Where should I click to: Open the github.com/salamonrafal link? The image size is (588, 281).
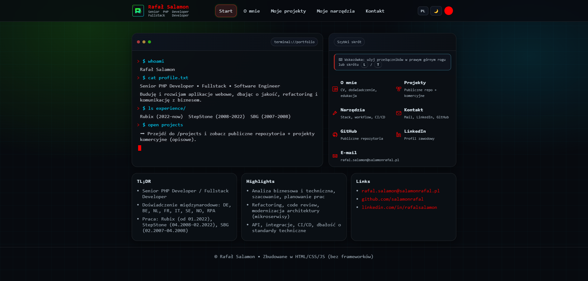392,199
